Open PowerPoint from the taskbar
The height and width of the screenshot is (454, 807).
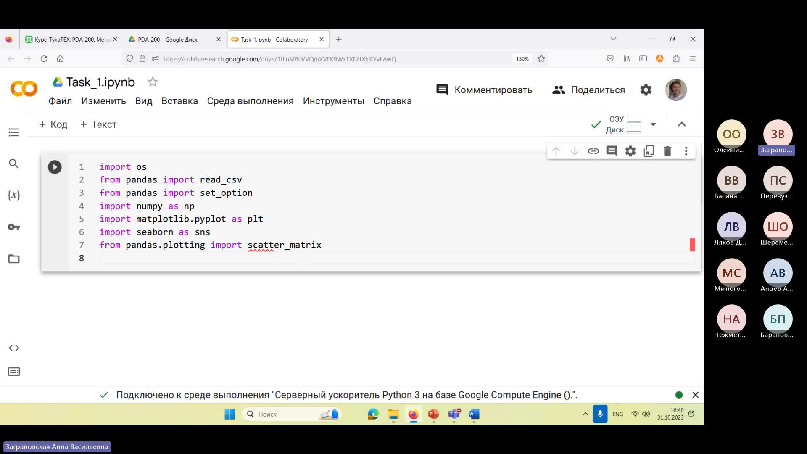(433, 414)
